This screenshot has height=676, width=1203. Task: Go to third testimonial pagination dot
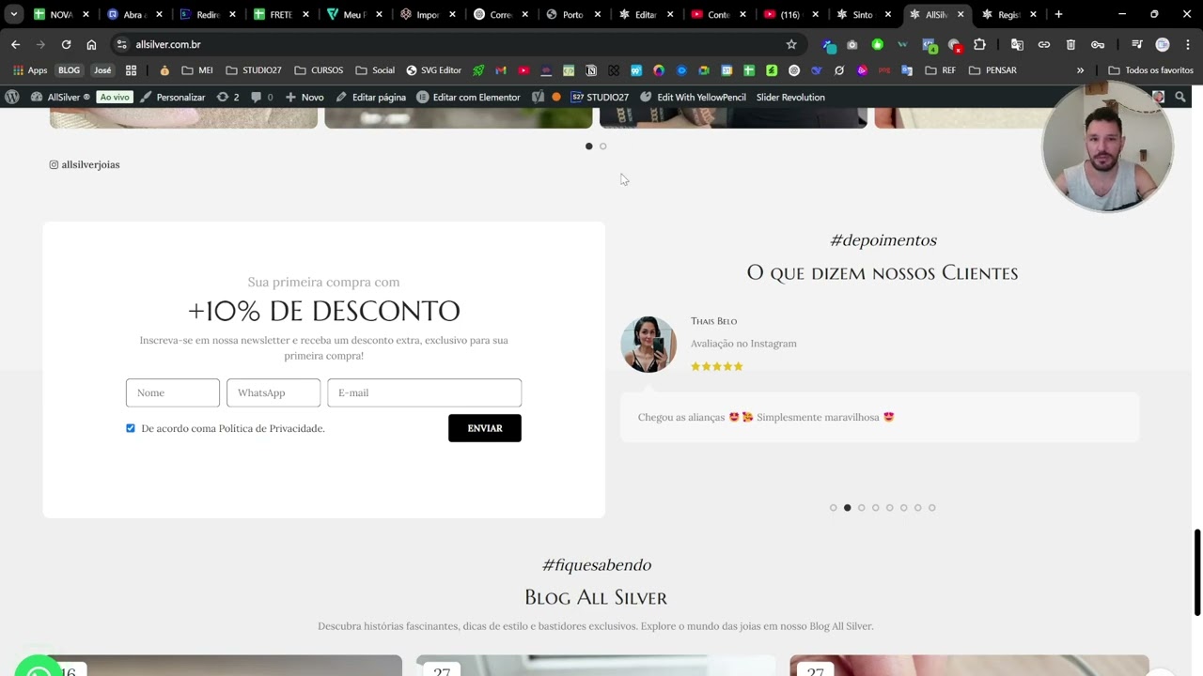[x=861, y=508]
